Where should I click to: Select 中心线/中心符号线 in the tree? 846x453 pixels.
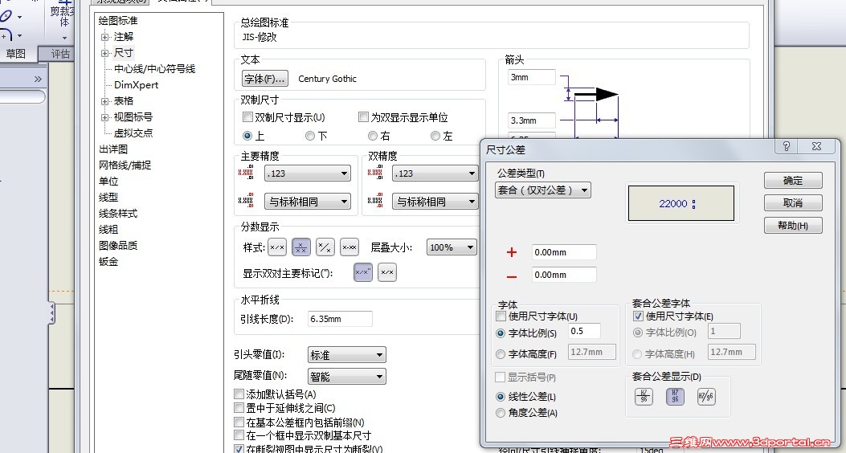click(x=154, y=69)
